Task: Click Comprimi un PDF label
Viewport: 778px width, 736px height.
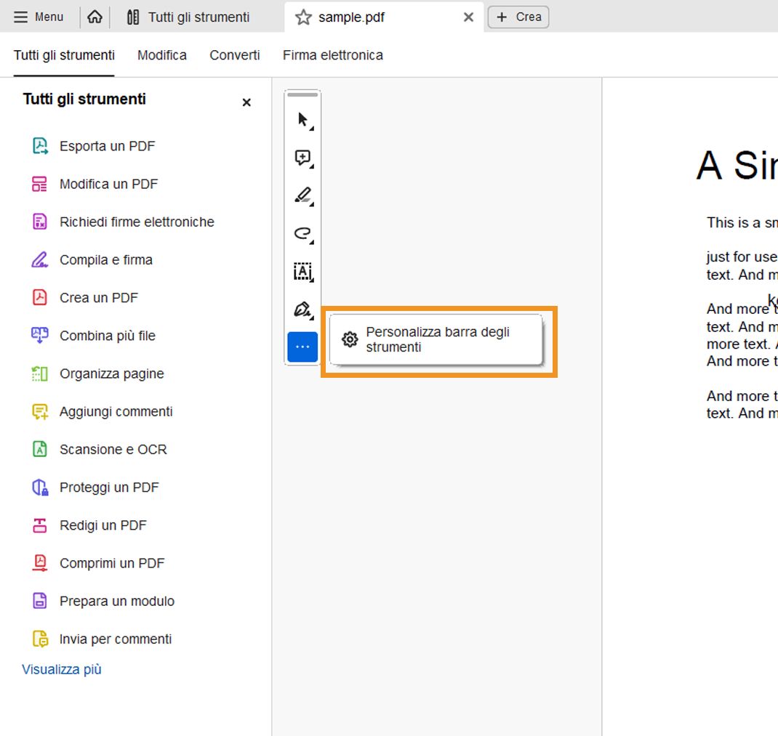Action: coord(112,563)
